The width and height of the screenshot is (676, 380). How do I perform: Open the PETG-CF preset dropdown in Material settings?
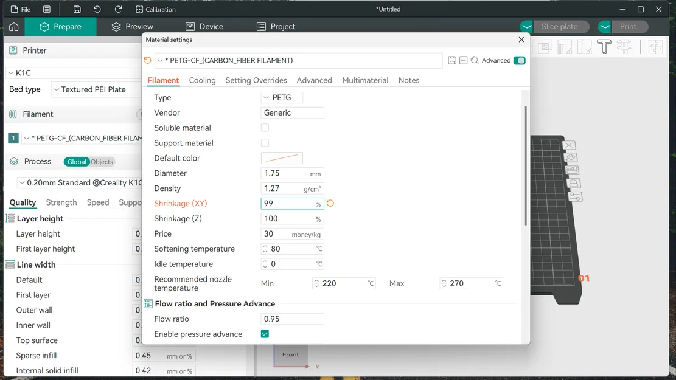click(298, 61)
